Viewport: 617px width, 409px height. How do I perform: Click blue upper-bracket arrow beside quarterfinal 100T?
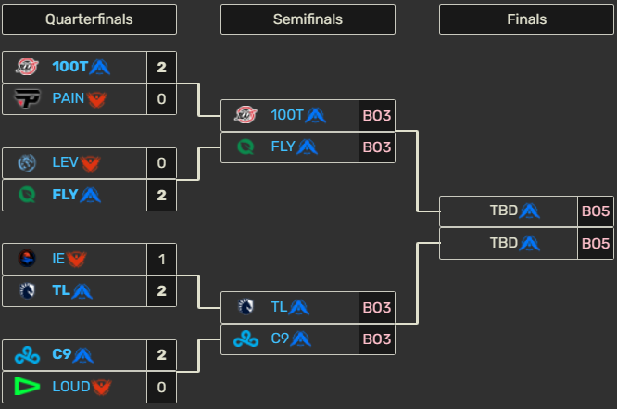(99, 67)
